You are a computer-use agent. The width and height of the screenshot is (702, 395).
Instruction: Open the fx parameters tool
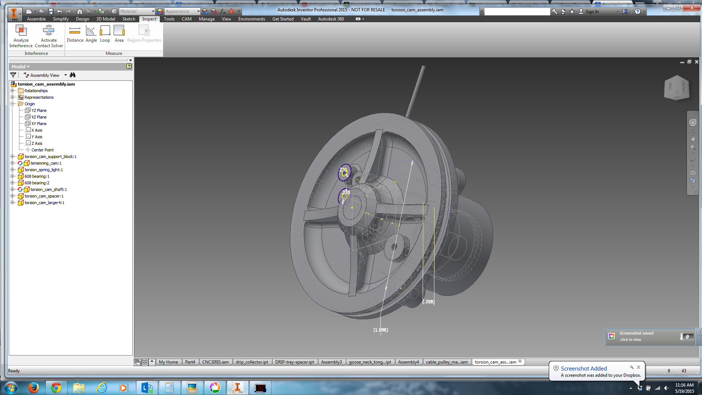click(x=223, y=11)
